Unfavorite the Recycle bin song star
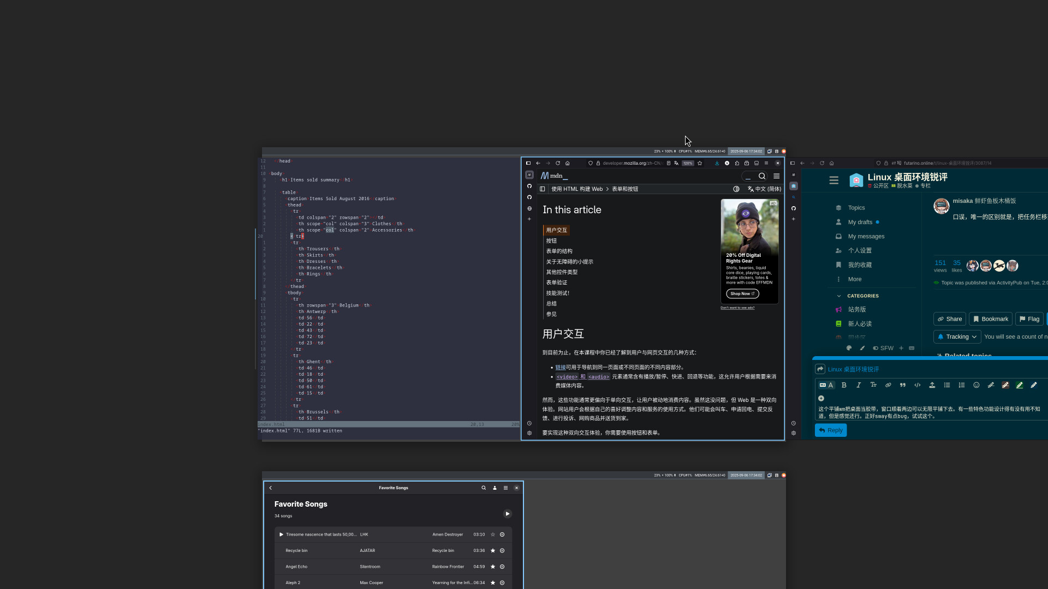 point(493,551)
